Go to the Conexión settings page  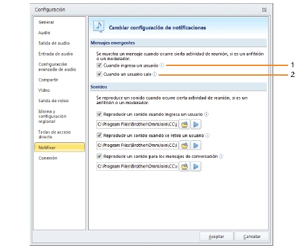(x=48, y=158)
